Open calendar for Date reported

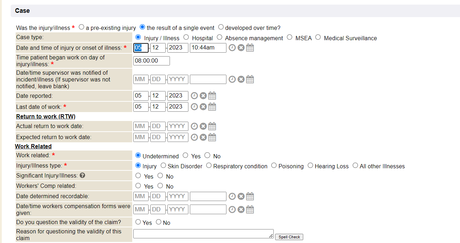[212, 96]
